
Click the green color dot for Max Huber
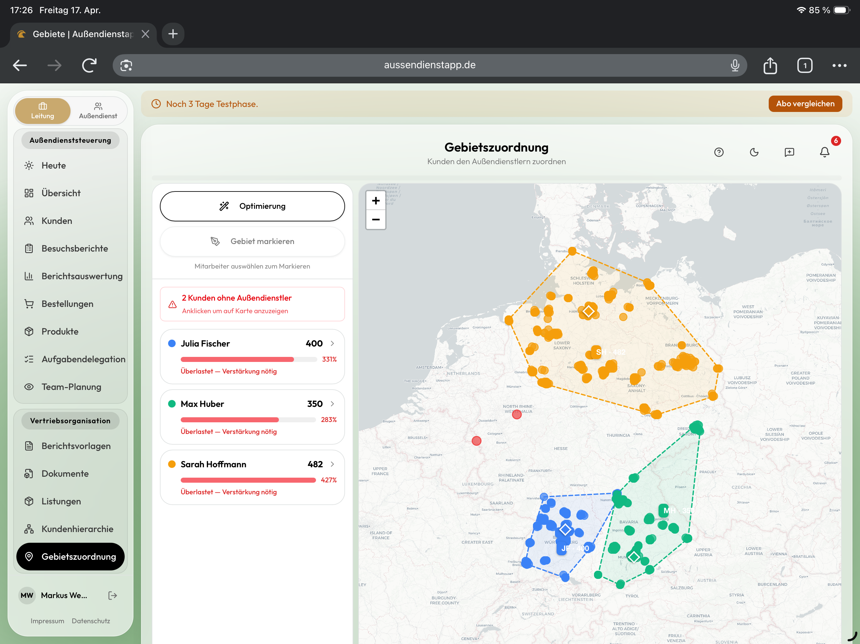(x=172, y=404)
